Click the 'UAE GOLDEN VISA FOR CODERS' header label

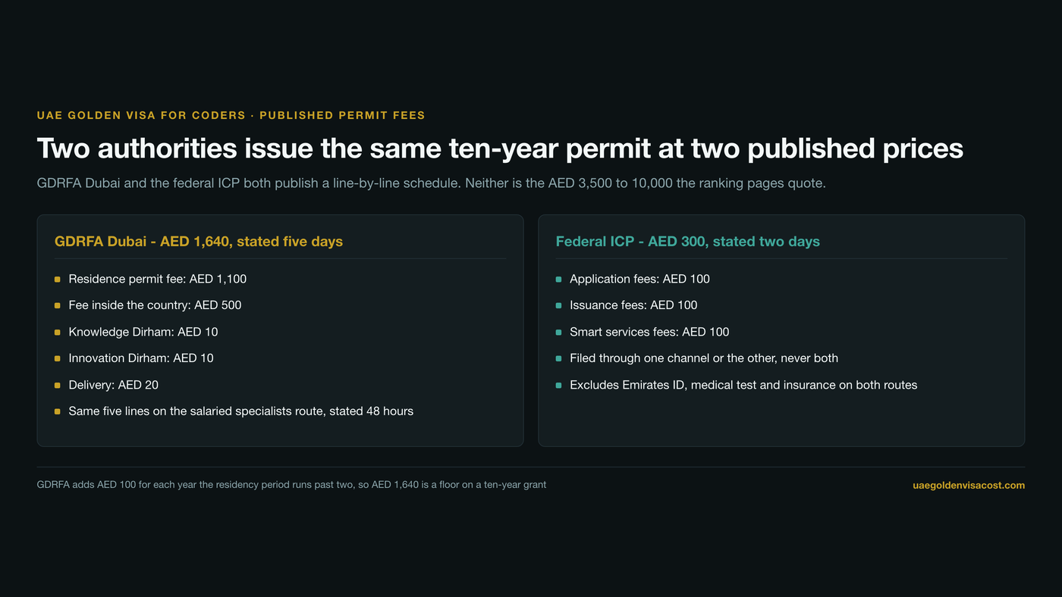(x=231, y=115)
